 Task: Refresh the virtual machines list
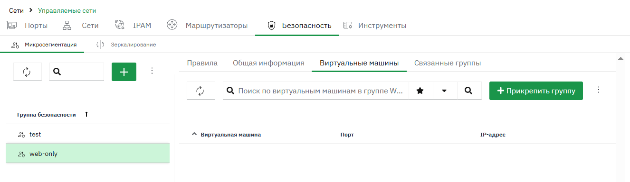[201, 91]
